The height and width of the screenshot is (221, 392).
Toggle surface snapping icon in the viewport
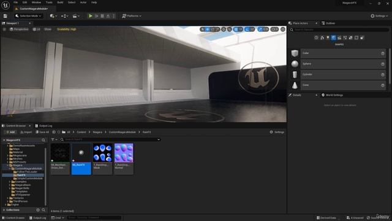click(x=230, y=29)
